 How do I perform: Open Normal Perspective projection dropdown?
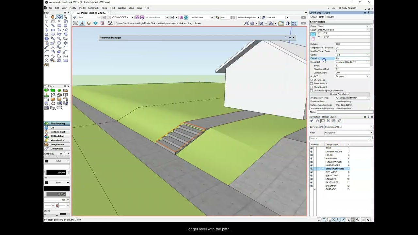249,17
